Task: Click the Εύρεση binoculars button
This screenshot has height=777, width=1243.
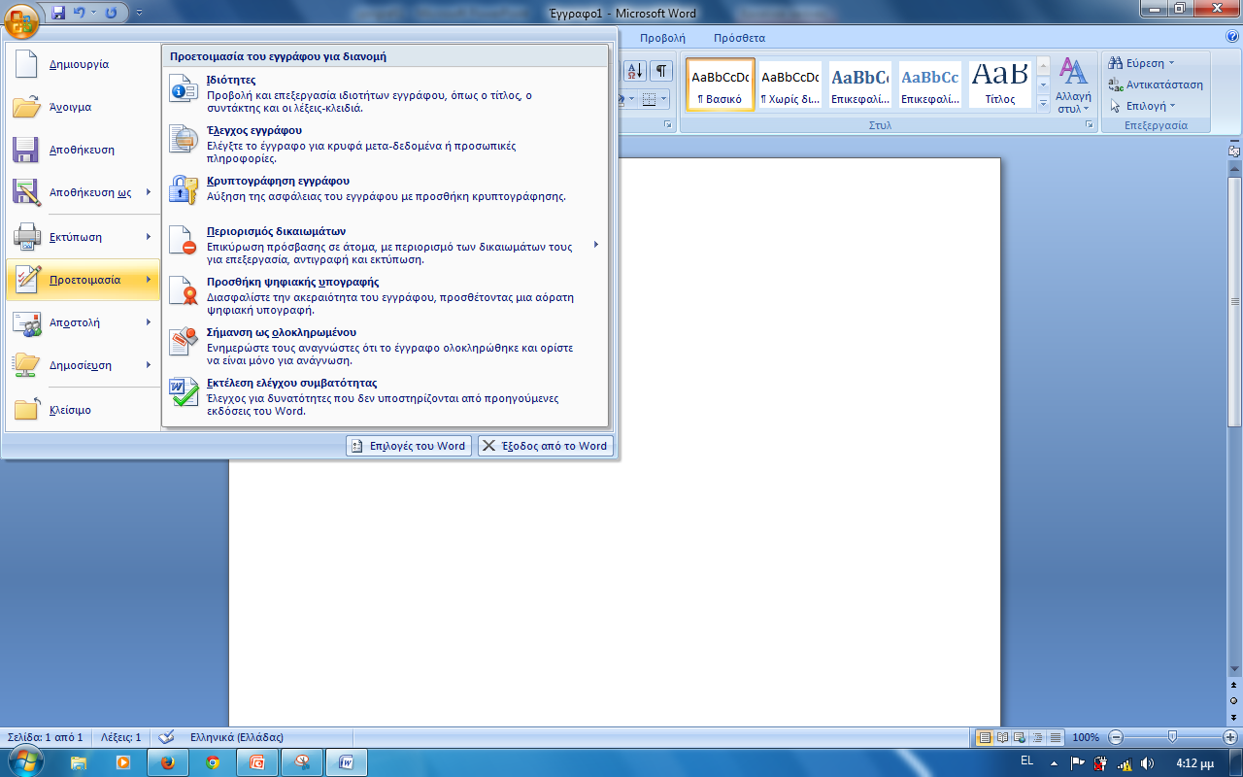Action: point(1143,62)
